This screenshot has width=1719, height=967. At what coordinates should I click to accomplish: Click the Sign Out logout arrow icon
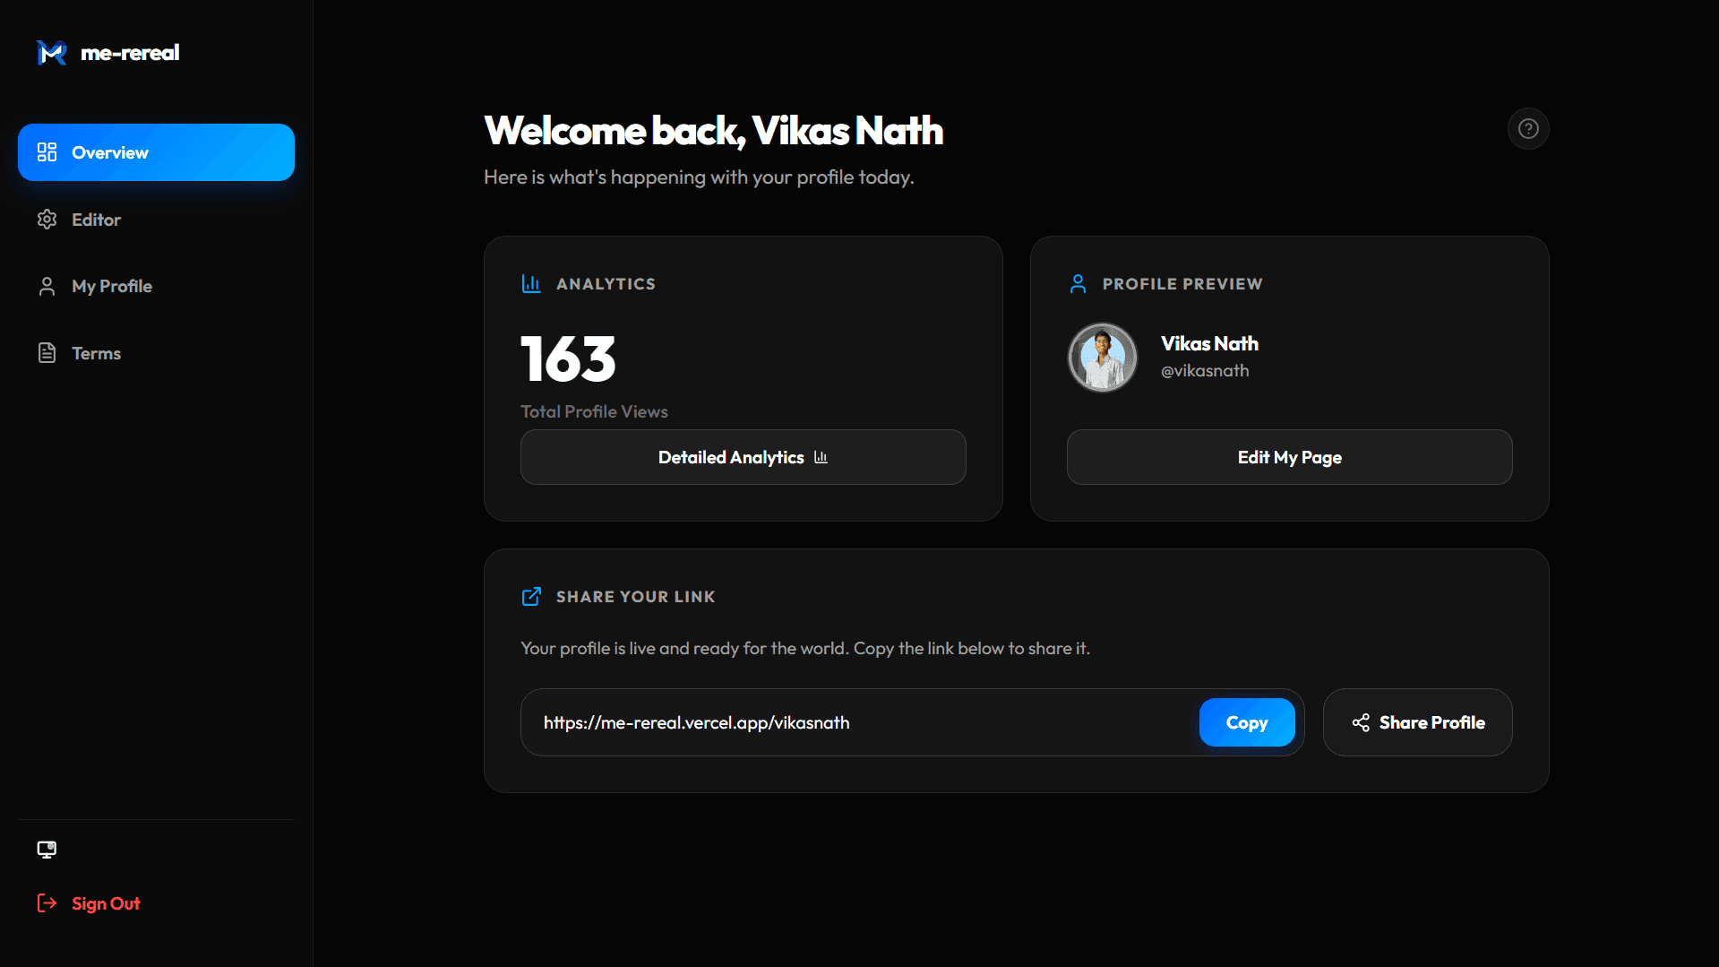click(47, 902)
